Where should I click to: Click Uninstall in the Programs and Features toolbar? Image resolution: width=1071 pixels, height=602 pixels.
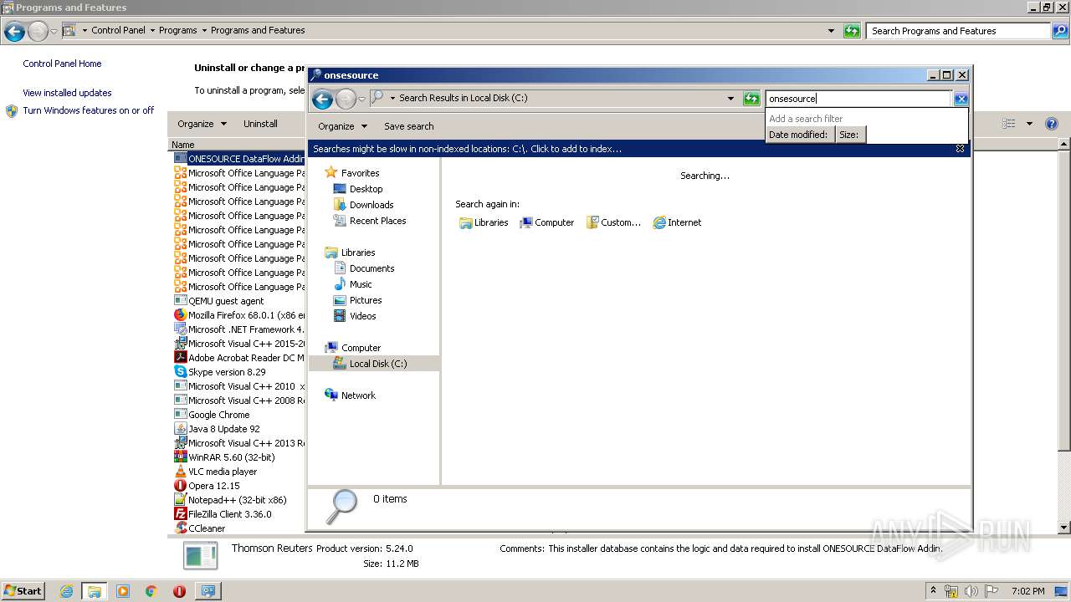tap(260, 124)
